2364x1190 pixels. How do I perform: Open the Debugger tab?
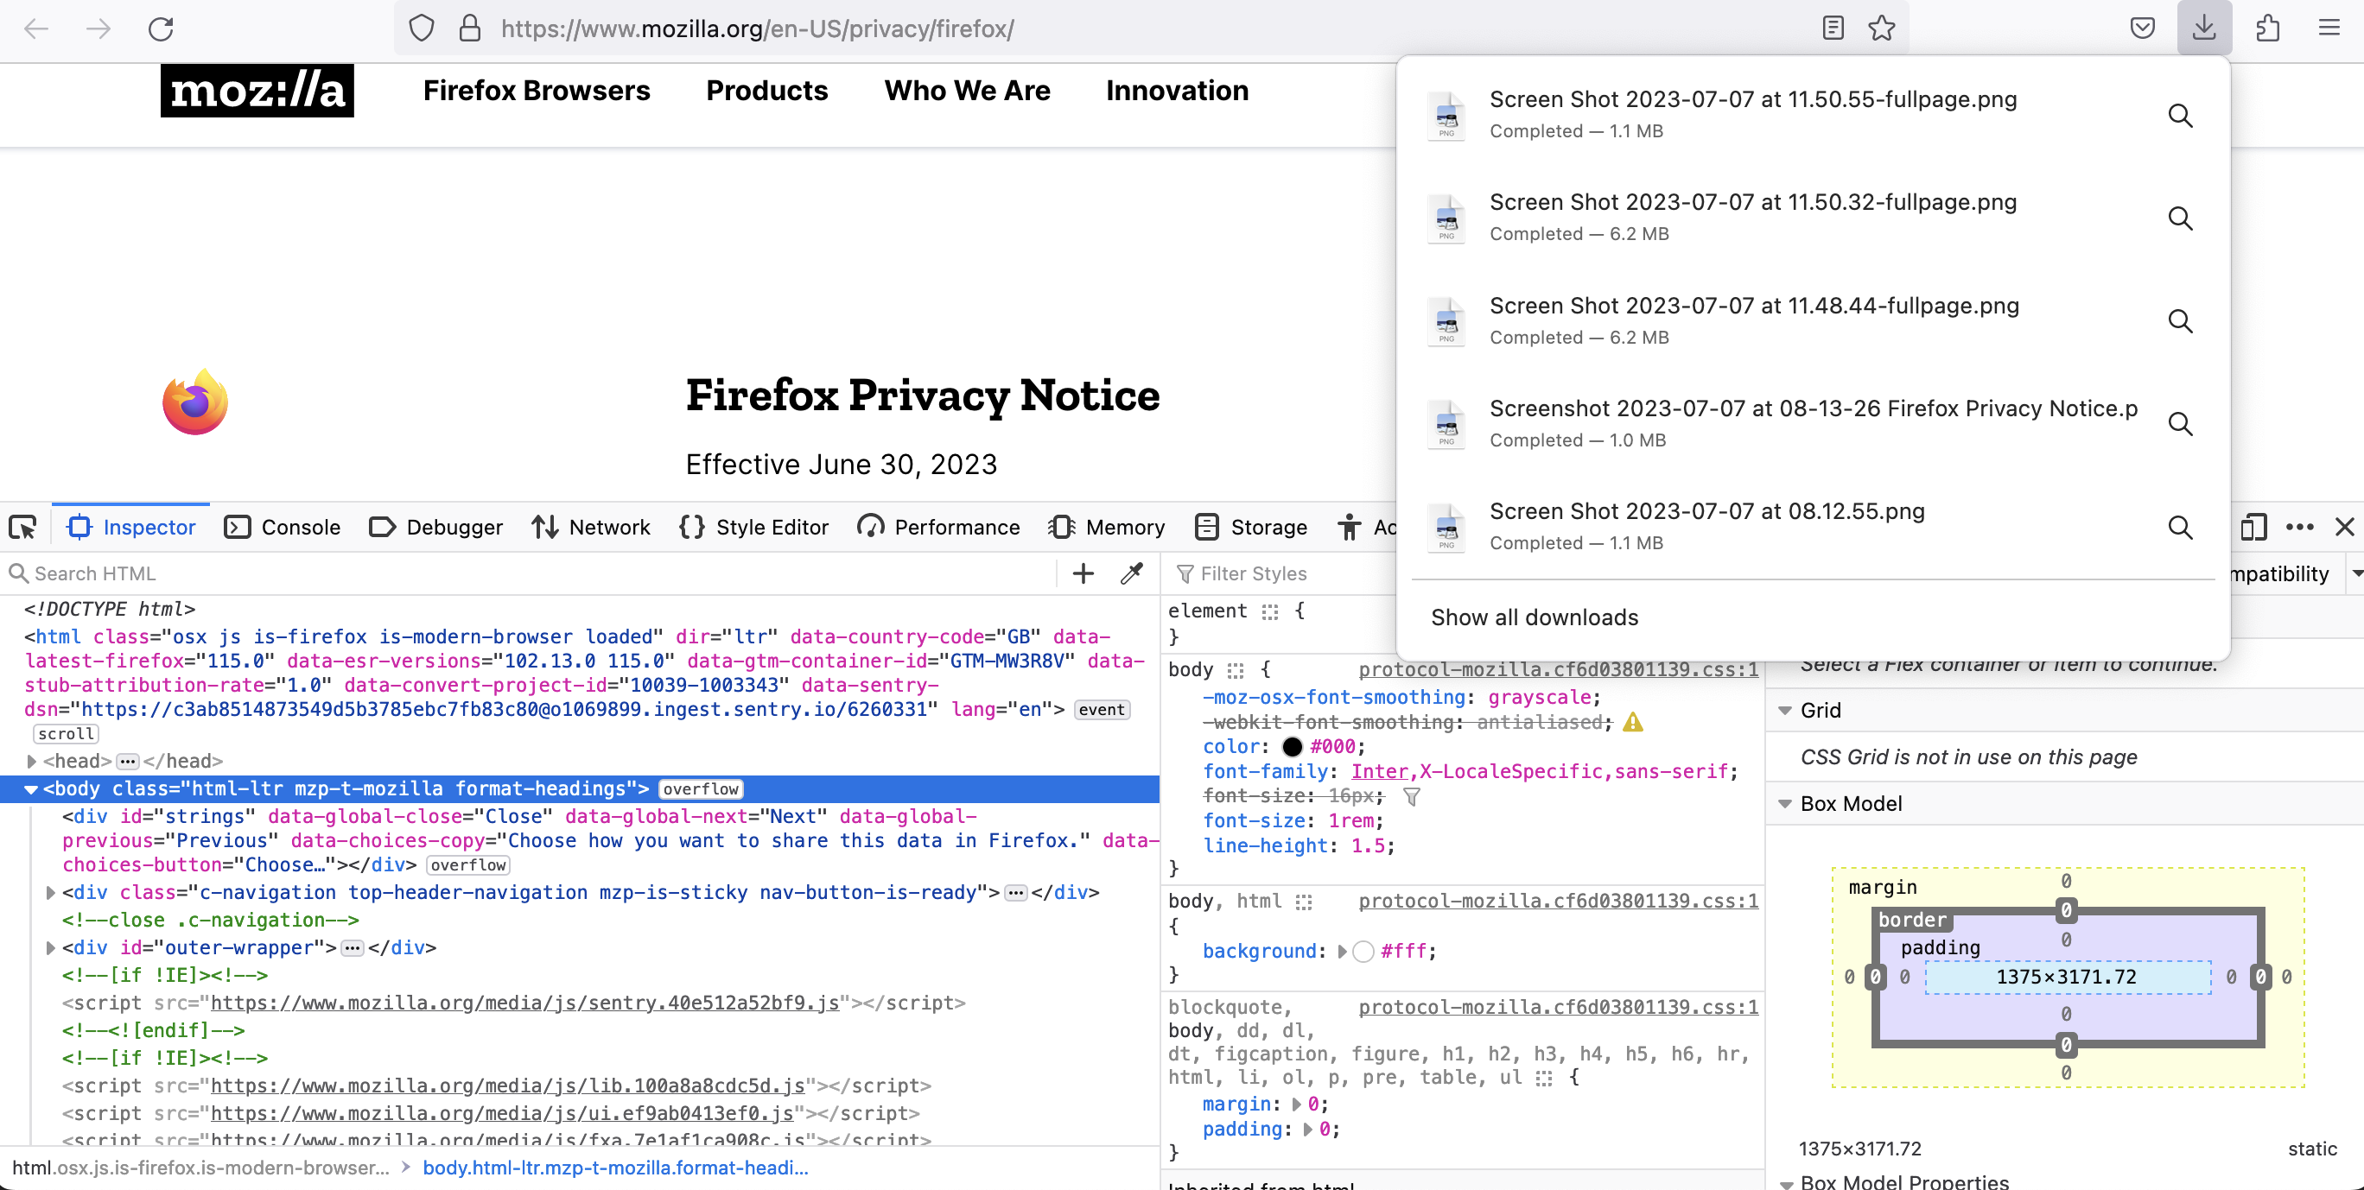pyautogui.click(x=436, y=528)
